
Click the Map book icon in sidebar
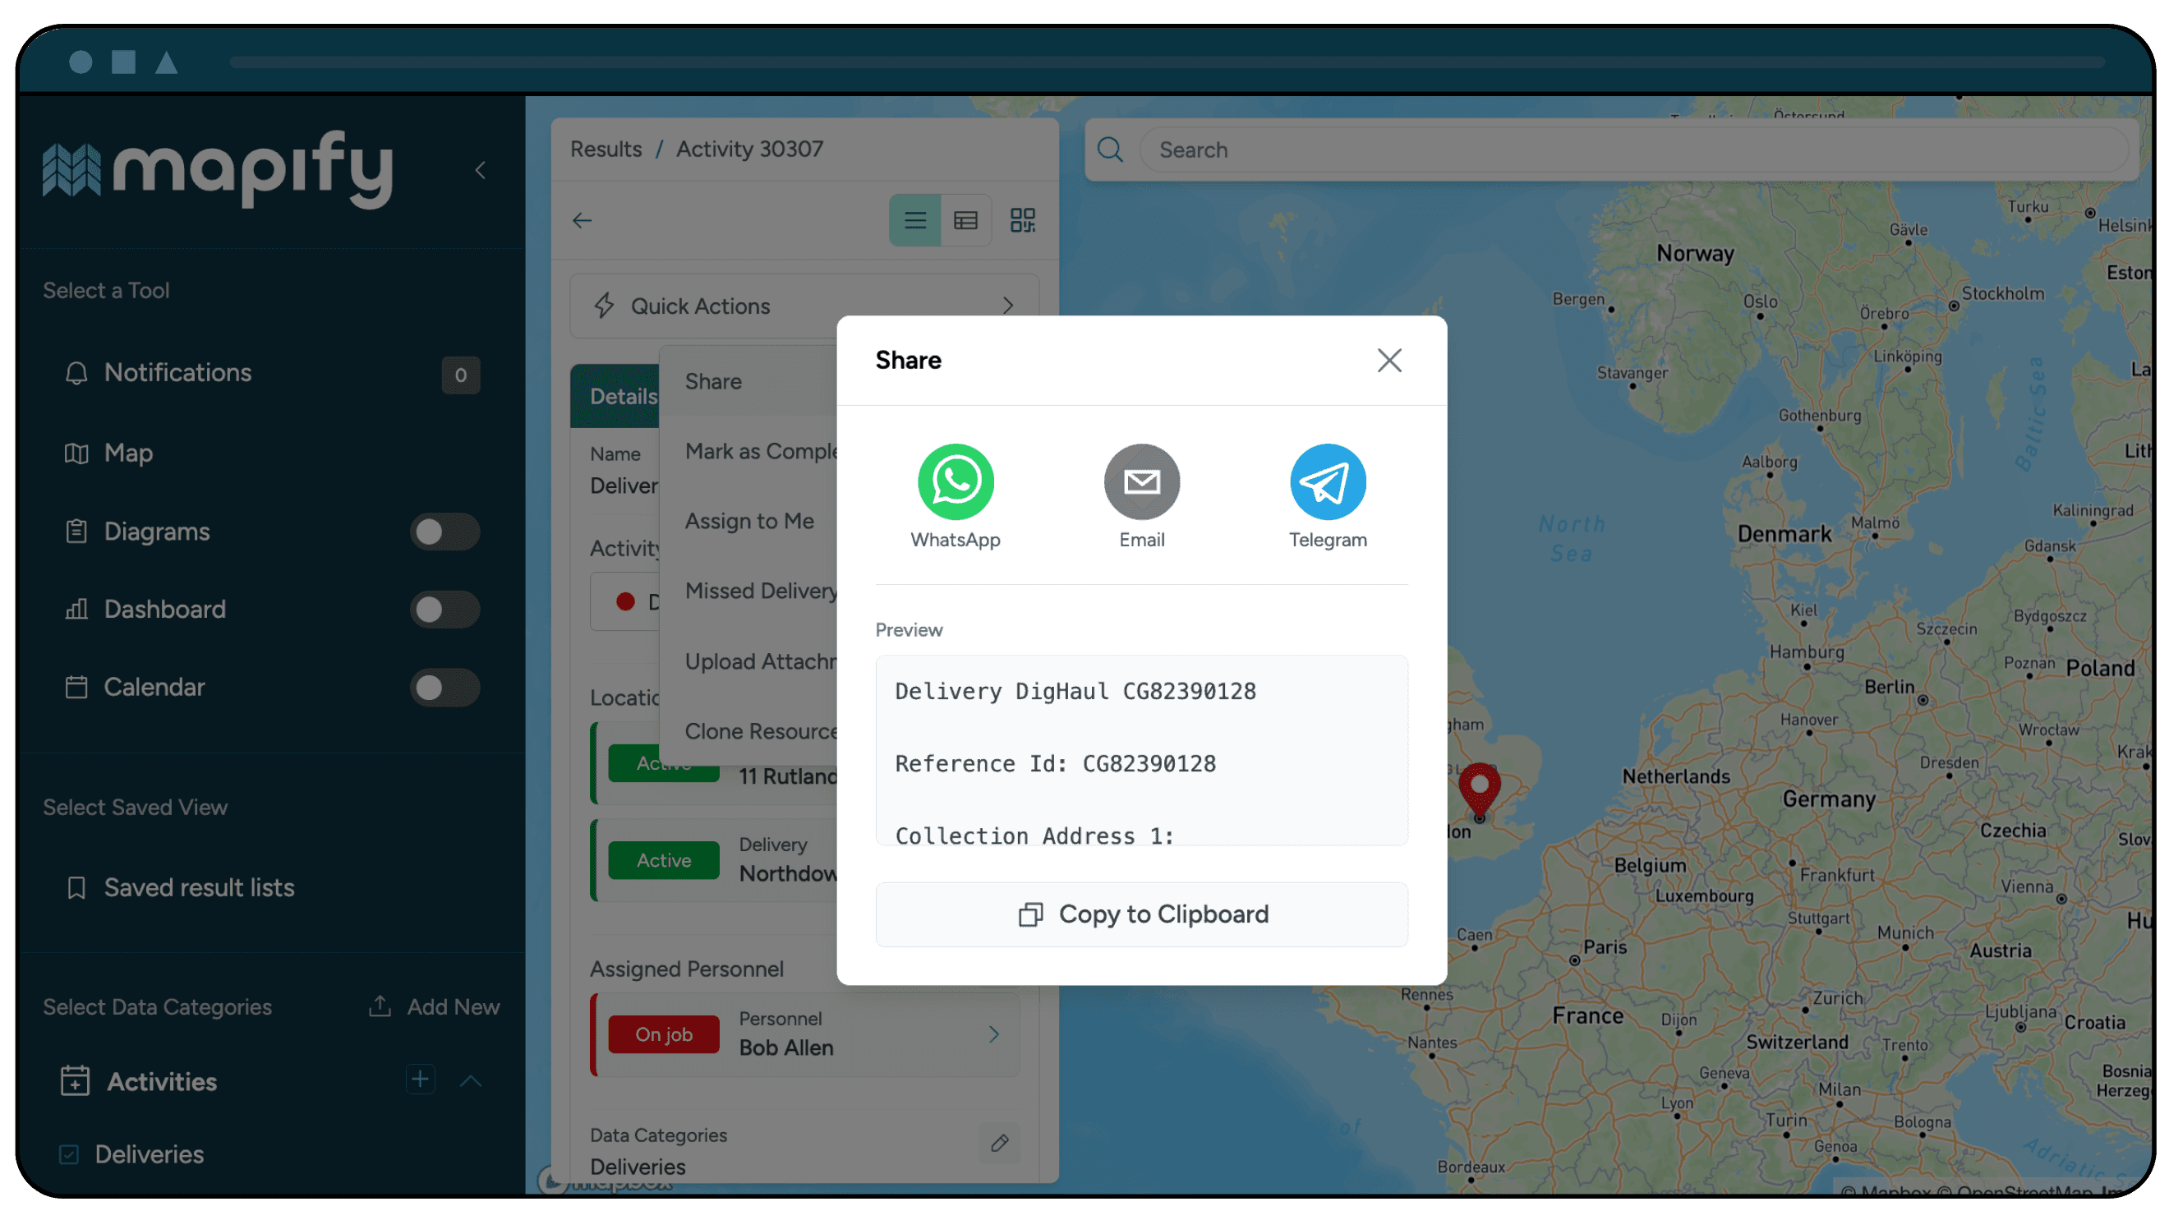(x=76, y=453)
